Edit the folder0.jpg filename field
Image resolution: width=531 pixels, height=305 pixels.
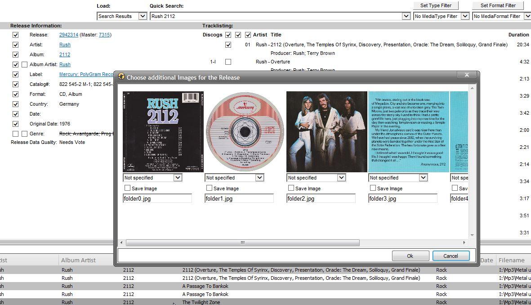[157, 198]
